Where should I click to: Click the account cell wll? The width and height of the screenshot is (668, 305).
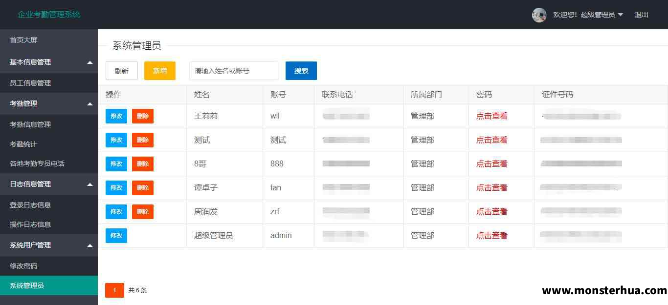click(x=275, y=116)
